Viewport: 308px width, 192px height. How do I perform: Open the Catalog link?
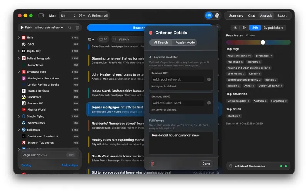point(26,166)
